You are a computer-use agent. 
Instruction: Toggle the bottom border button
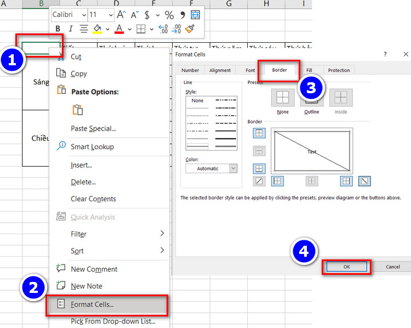259,168
